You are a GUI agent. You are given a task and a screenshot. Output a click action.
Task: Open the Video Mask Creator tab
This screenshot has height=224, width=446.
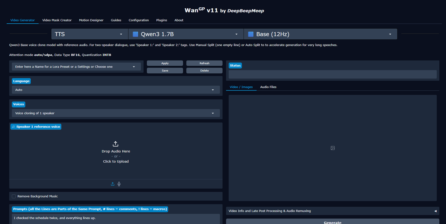click(x=57, y=20)
